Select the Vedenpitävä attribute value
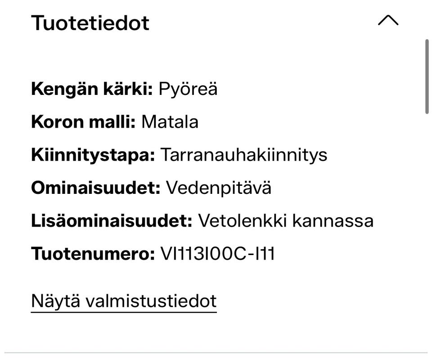432x358 pixels. pyautogui.click(x=218, y=187)
